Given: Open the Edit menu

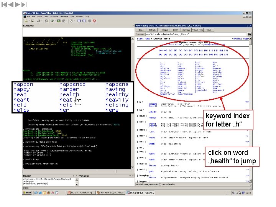Looking at the screenshot, I should click(34, 16).
